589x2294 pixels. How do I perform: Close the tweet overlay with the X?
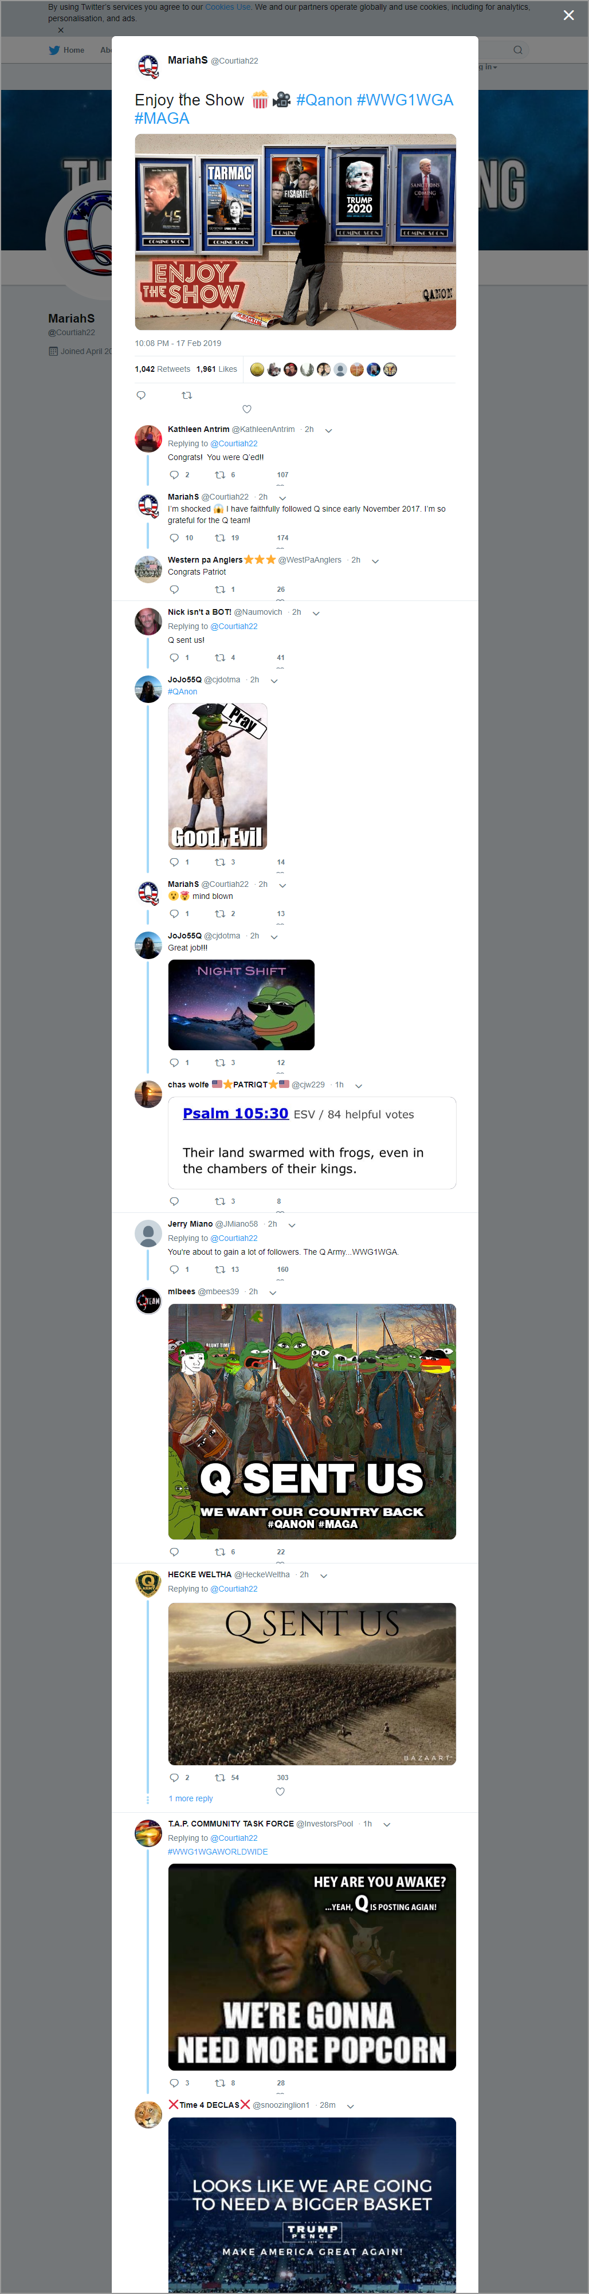pos(568,15)
